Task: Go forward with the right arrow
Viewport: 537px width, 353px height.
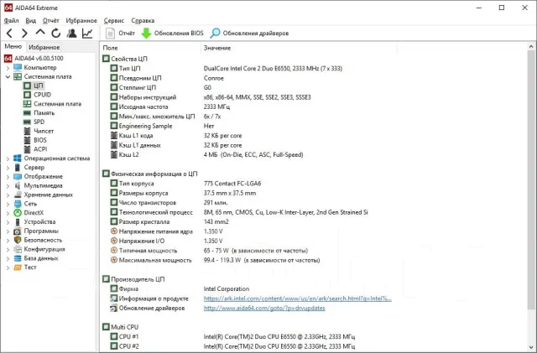Action: click(24, 34)
